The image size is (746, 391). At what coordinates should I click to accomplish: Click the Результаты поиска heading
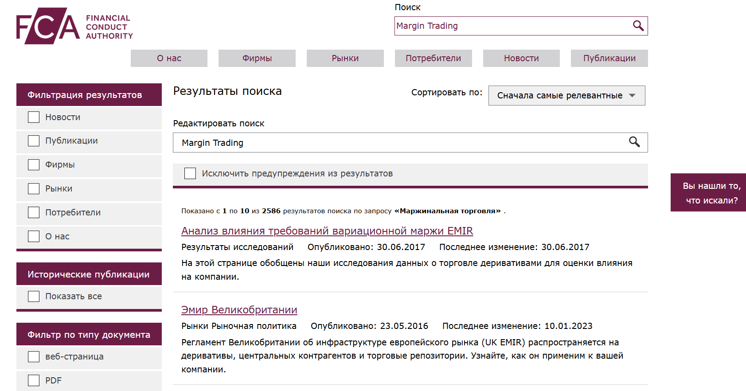click(227, 91)
